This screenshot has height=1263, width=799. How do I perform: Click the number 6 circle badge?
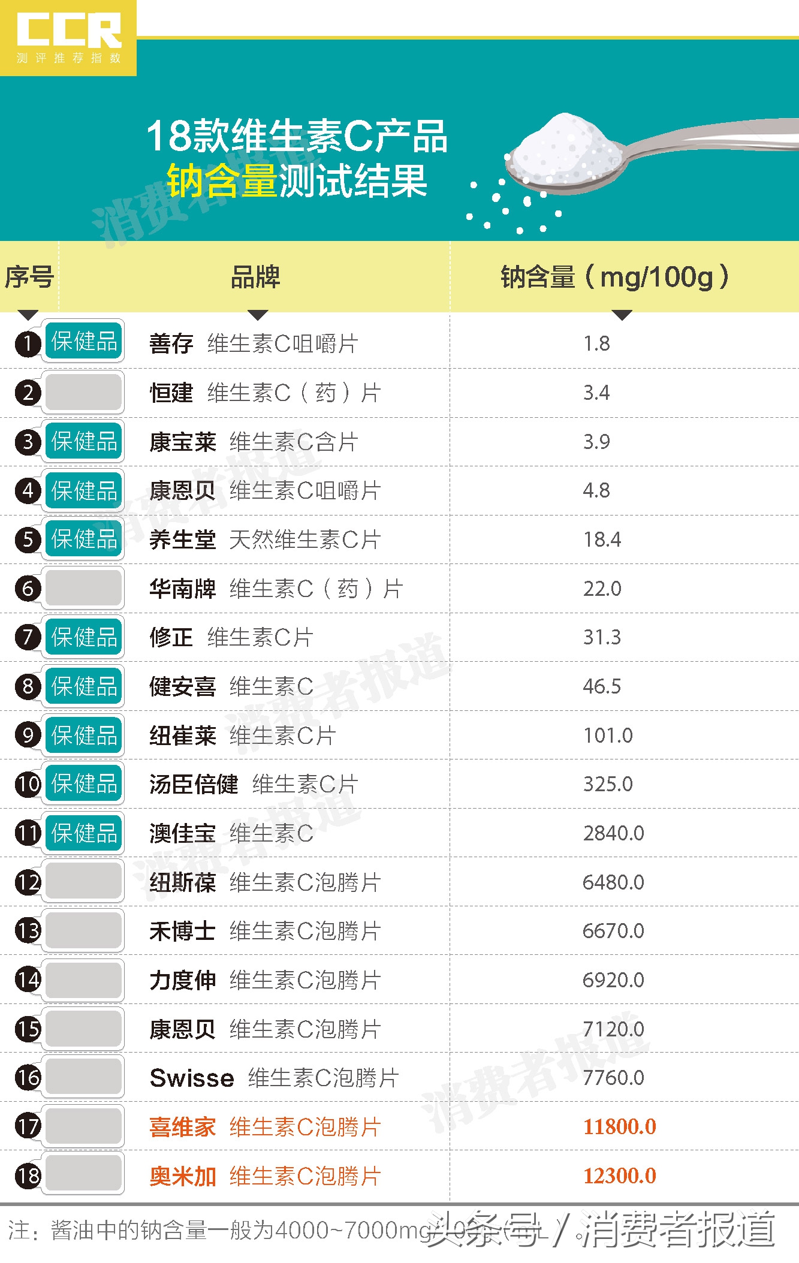(x=28, y=589)
